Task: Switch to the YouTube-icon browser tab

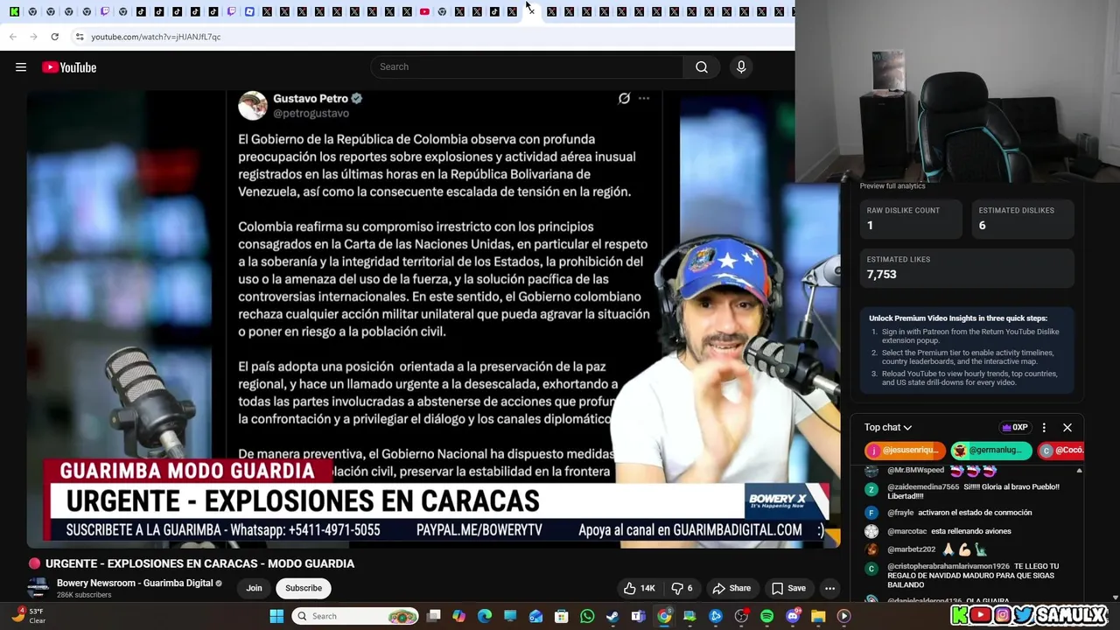Action: (x=424, y=11)
